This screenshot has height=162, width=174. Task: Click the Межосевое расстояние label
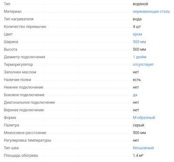[x=25, y=133]
